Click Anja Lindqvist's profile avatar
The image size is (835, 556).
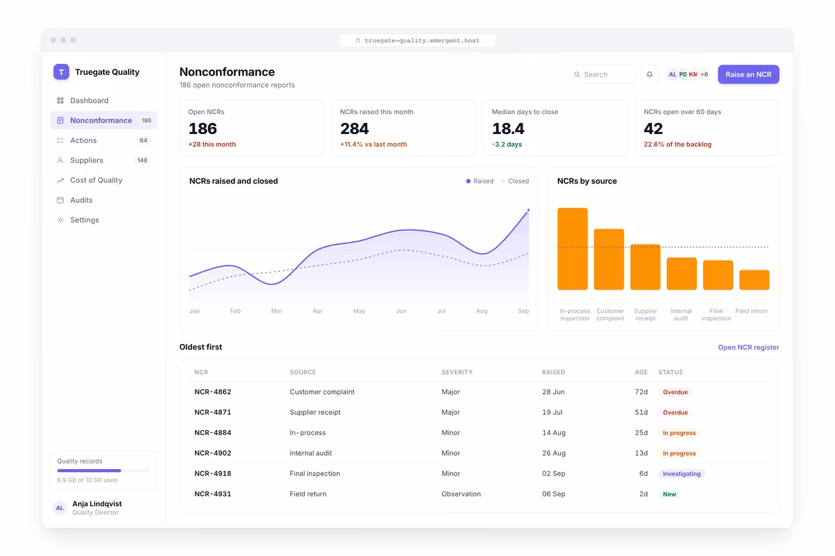[x=60, y=508]
